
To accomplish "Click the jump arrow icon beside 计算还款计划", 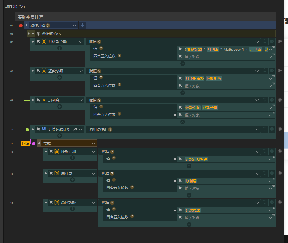I will (x=75, y=129).
